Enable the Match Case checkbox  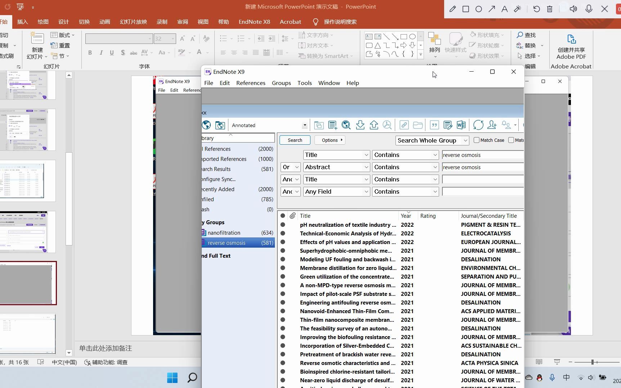coord(477,140)
